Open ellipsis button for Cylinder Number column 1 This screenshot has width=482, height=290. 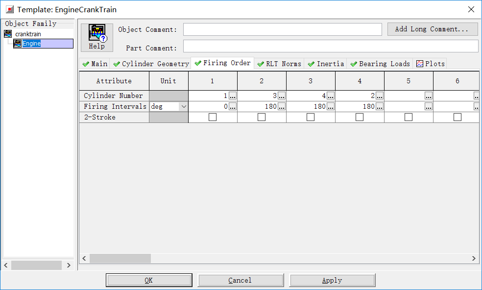[x=233, y=96]
